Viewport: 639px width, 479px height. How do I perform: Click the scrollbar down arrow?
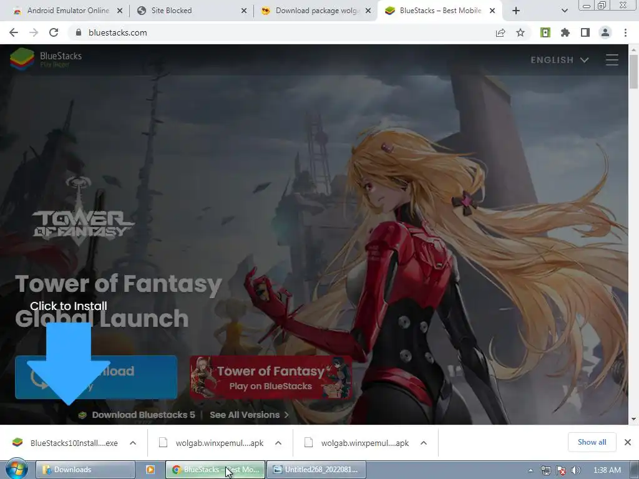pyautogui.click(x=633, y=419)
